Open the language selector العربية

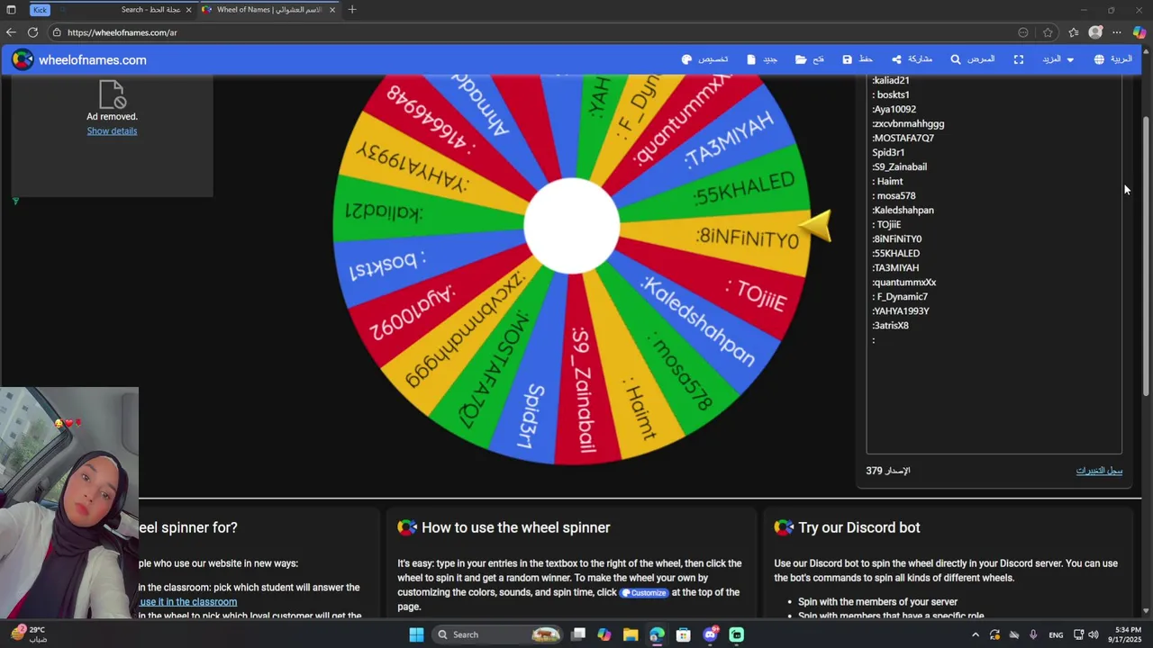pyautogui.click(x=1112, y=59)
